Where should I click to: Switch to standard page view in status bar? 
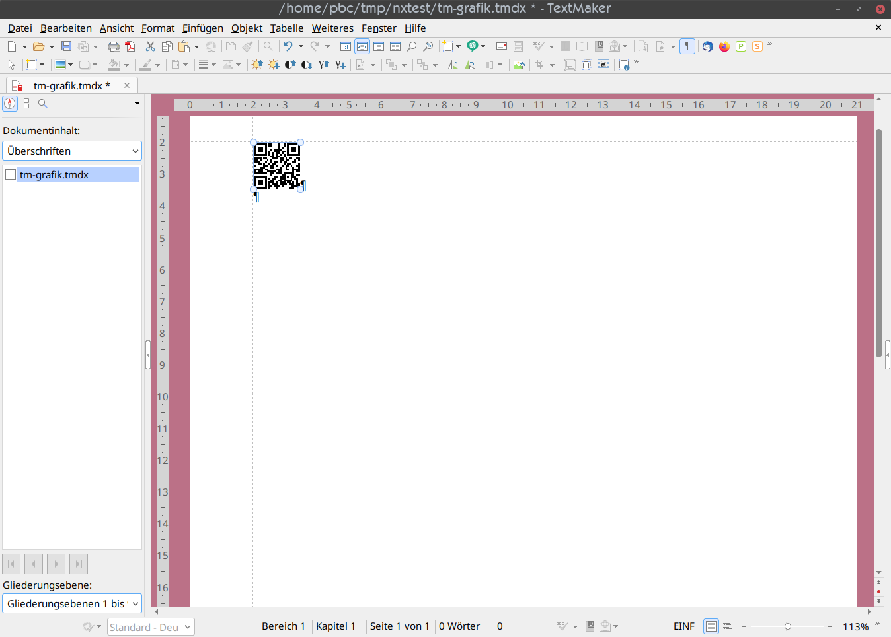[x=711, y=626]
